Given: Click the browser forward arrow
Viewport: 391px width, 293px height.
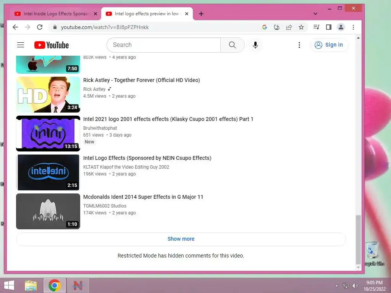Looking at the screenshot, I should click(27, 27).
